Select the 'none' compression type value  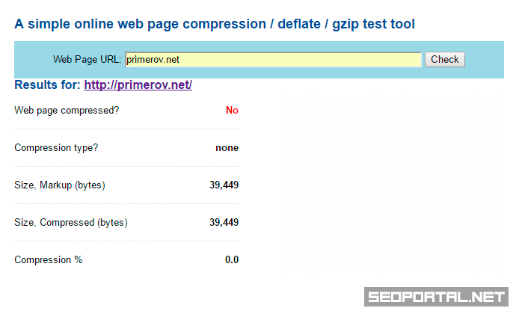pos(227,148)
